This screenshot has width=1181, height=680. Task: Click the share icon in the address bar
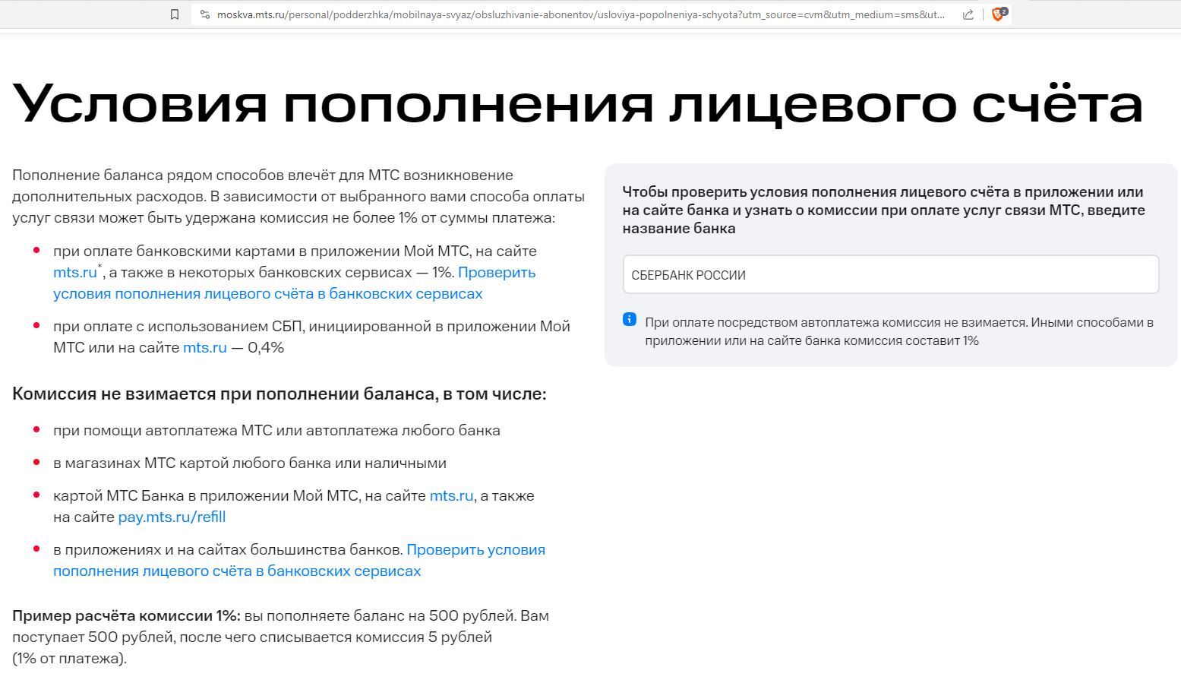pos(968,14)
